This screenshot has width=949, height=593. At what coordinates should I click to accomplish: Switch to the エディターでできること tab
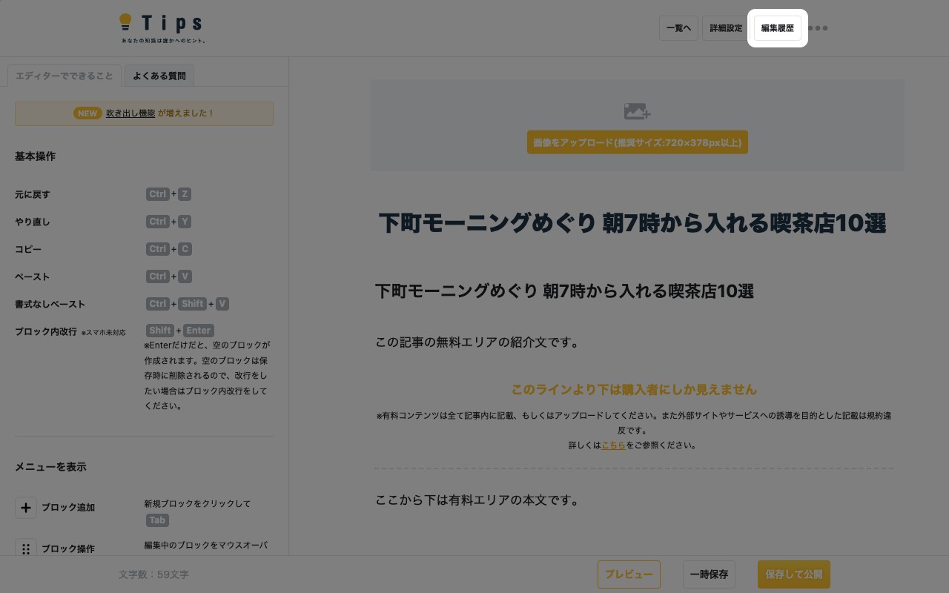tap(65, 76)
